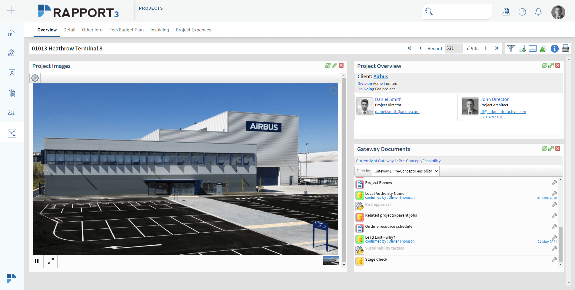Add a new contact with the green person icon
Viewport: 575px width, 290px height.
(543, 48)
